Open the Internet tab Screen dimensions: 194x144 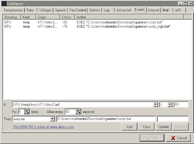click(153, 10)
